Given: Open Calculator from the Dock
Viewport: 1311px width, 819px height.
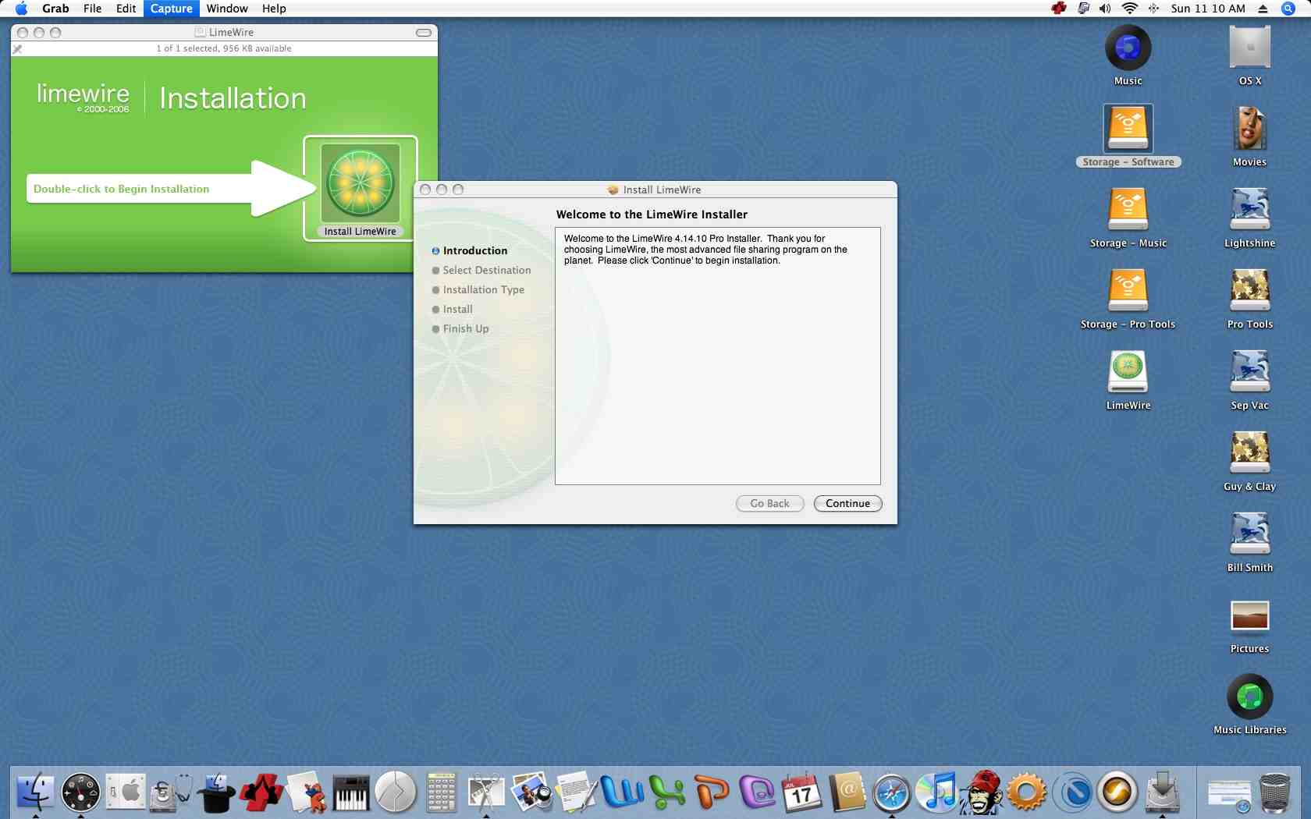Looking at the screenshot, I should (x=441, y=793).
